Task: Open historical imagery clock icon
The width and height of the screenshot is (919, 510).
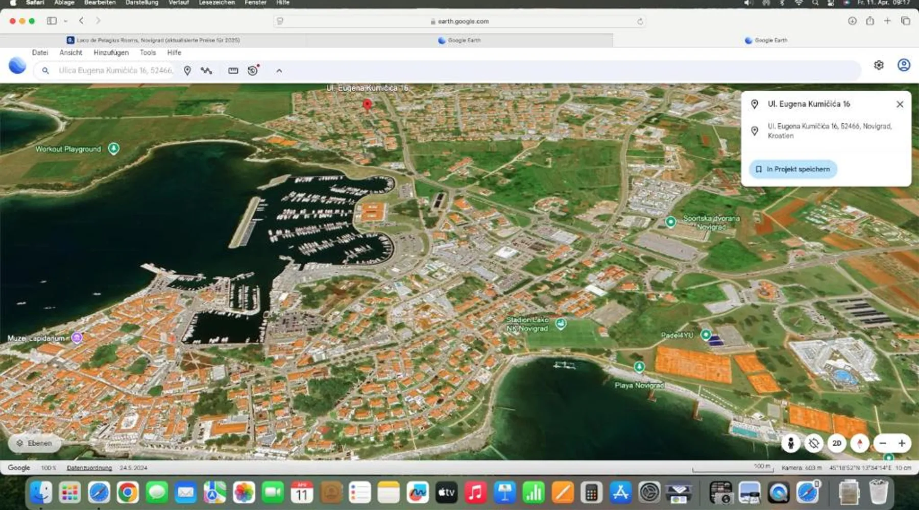Action: [x=253, y=71]
